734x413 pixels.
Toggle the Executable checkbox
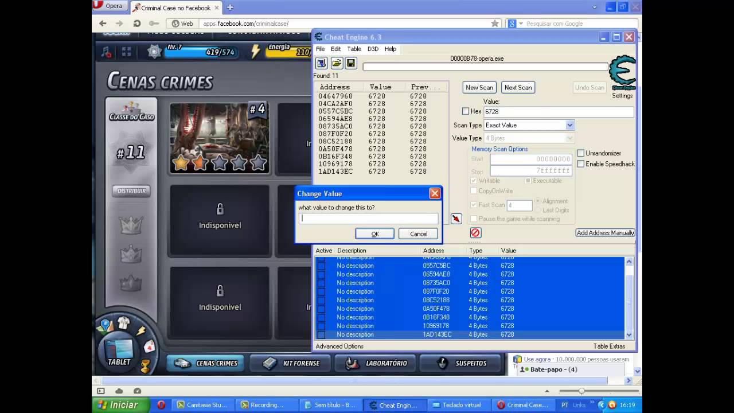528,181
